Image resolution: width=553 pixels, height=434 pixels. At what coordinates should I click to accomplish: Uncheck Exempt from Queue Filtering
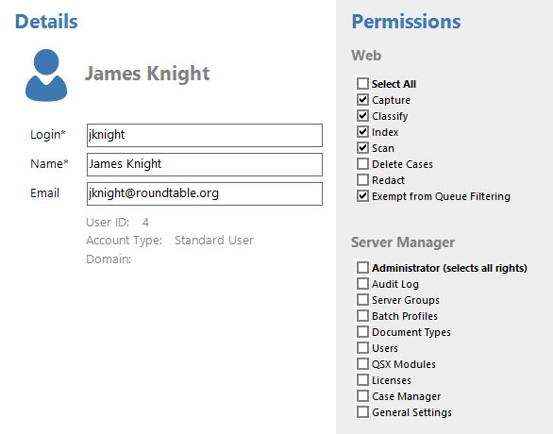(362, 196)
